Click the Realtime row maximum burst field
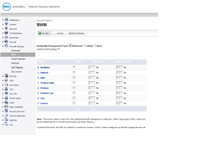The image size is (210, 142). point(120,67)
